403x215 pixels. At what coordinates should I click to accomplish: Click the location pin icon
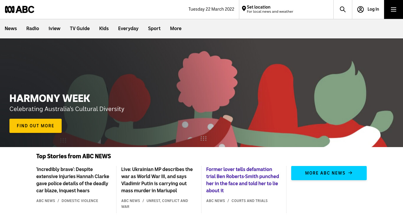pos(244,9)
